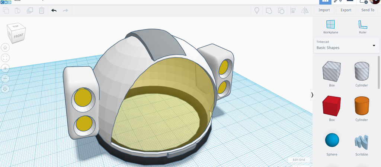This screenshot has height=167, width=381.
Task: Click the Ungroup shapes icon
Action: 281,11
